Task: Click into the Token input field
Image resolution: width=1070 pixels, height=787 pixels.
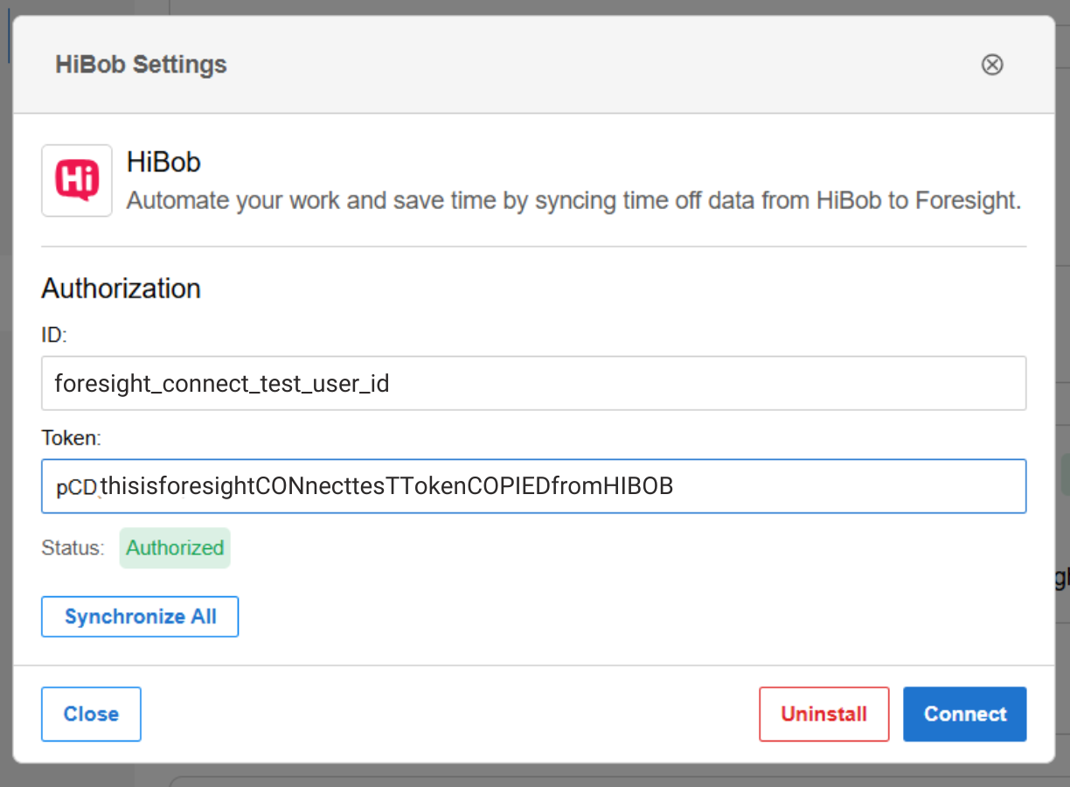Action: (533, 486)
